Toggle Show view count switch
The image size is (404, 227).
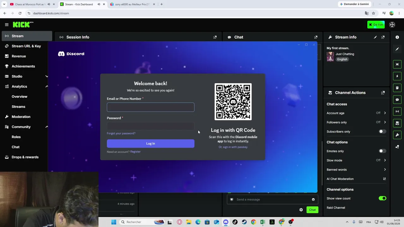[382, 198]
